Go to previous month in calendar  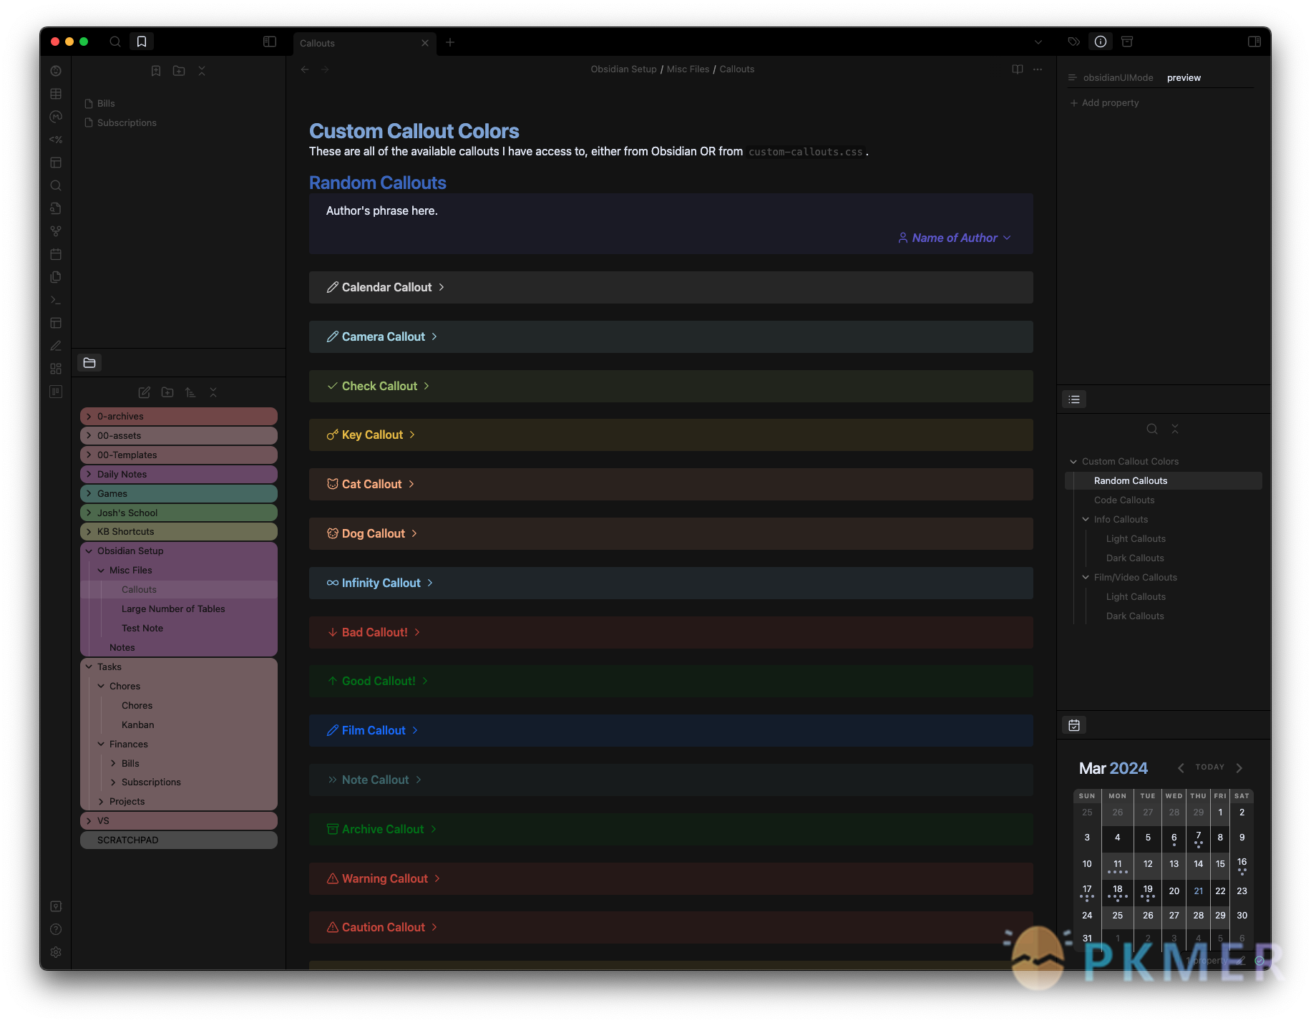[1181, 767]
